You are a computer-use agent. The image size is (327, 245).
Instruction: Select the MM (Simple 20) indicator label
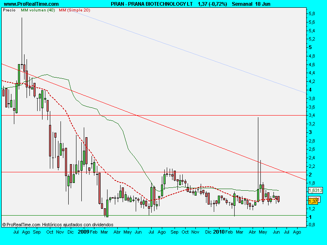point(74,10)
